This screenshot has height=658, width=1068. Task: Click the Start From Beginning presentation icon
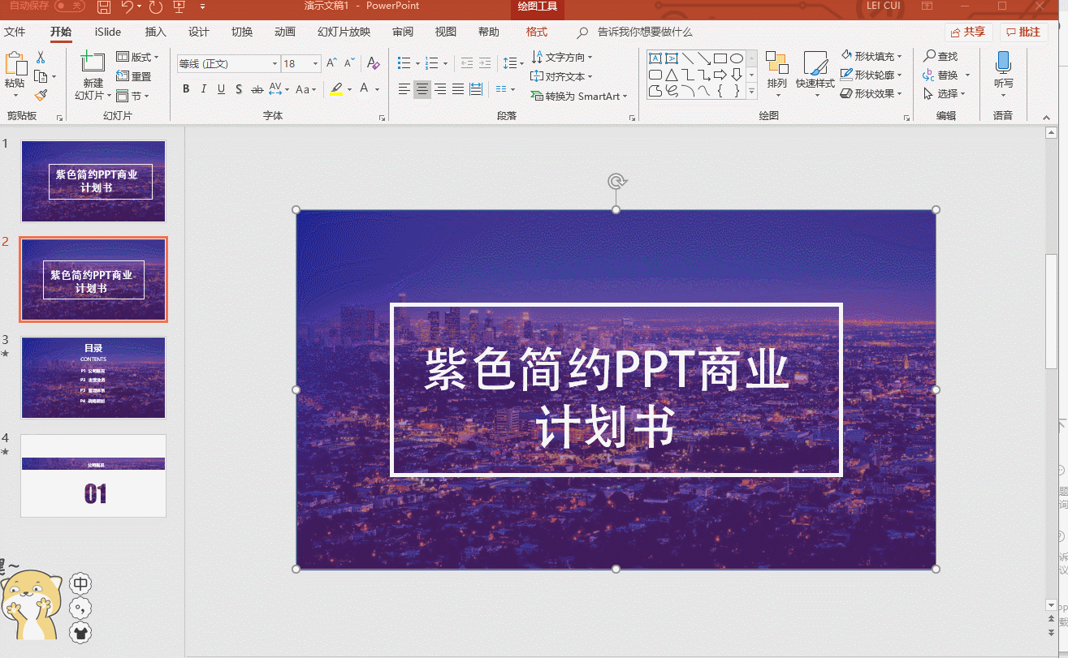pos(179,7)
